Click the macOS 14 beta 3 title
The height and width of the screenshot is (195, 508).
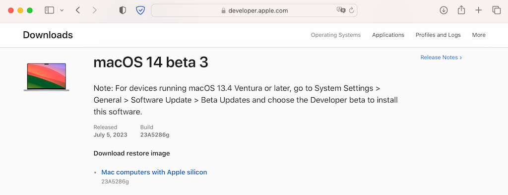coord(151,63)
